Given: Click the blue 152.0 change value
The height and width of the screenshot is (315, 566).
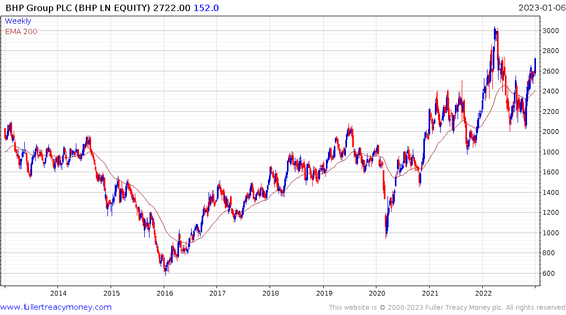Looking at the screenshot, I should pos(206,8).
